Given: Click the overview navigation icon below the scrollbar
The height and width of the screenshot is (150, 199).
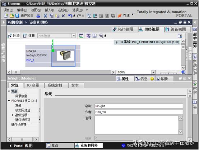Looking at the screenshot, I should tap(183, 72).
